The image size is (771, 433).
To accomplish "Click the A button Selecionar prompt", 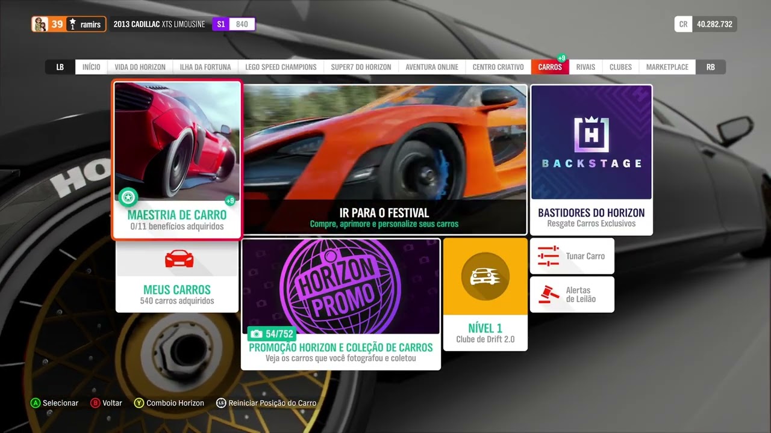I will pos(55,403).
